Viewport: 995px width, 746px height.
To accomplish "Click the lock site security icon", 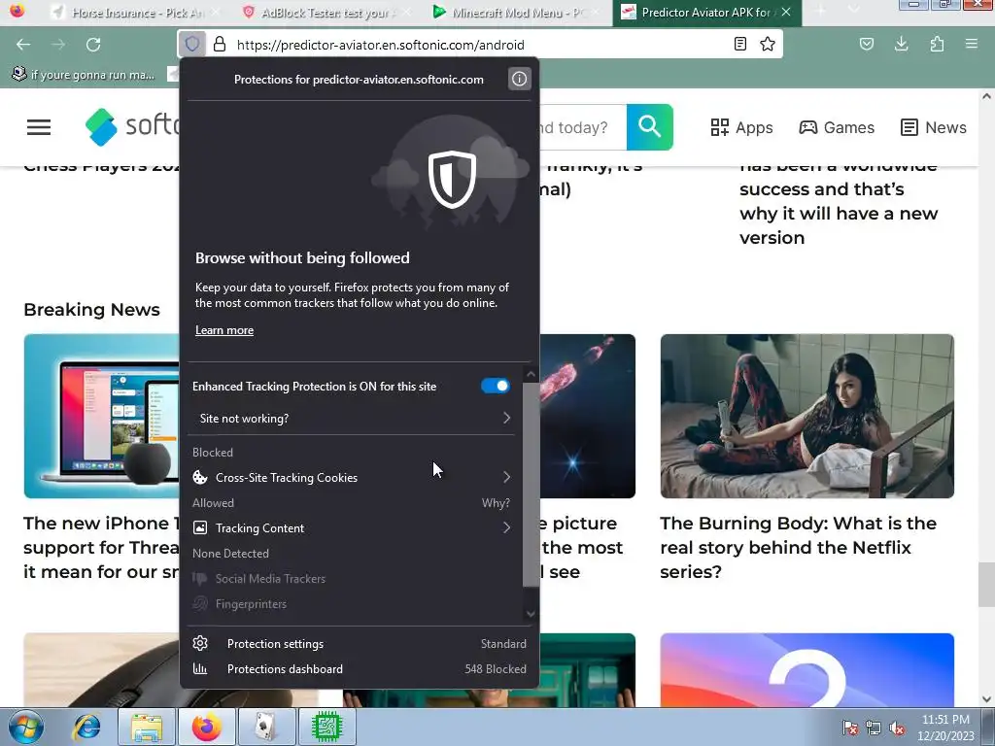I will coord(220,45).
